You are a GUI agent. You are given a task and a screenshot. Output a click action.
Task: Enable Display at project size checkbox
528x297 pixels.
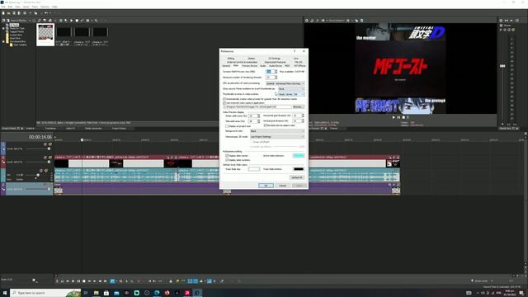coord(227,126)
